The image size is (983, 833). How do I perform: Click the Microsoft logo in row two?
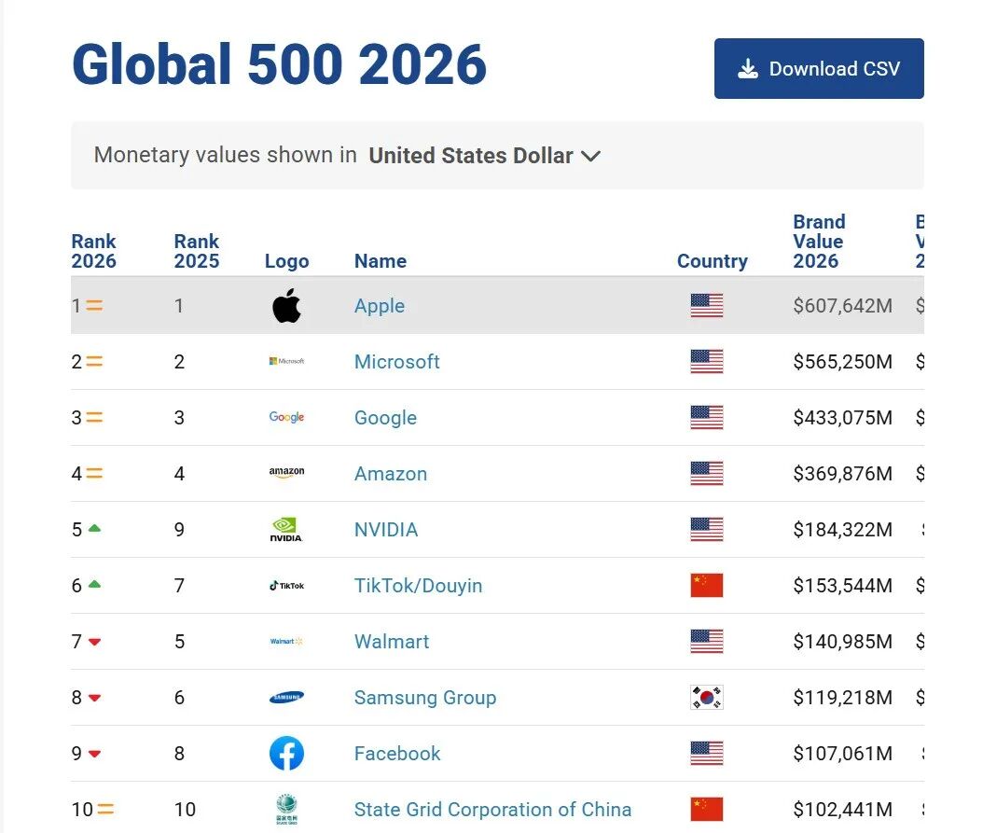pos(286,361)
